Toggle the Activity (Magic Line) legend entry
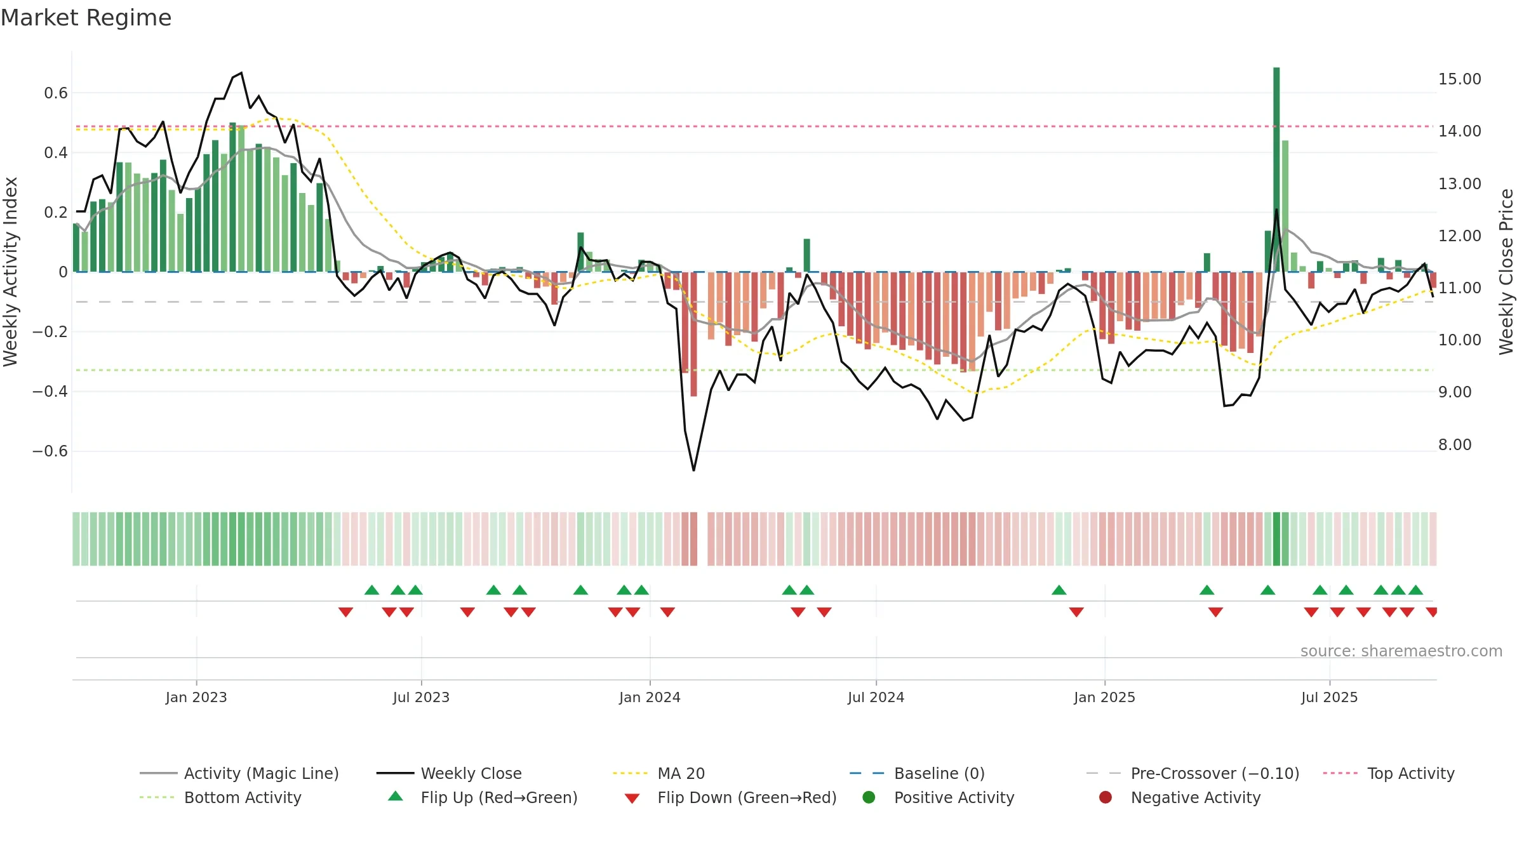 point(239,773)
